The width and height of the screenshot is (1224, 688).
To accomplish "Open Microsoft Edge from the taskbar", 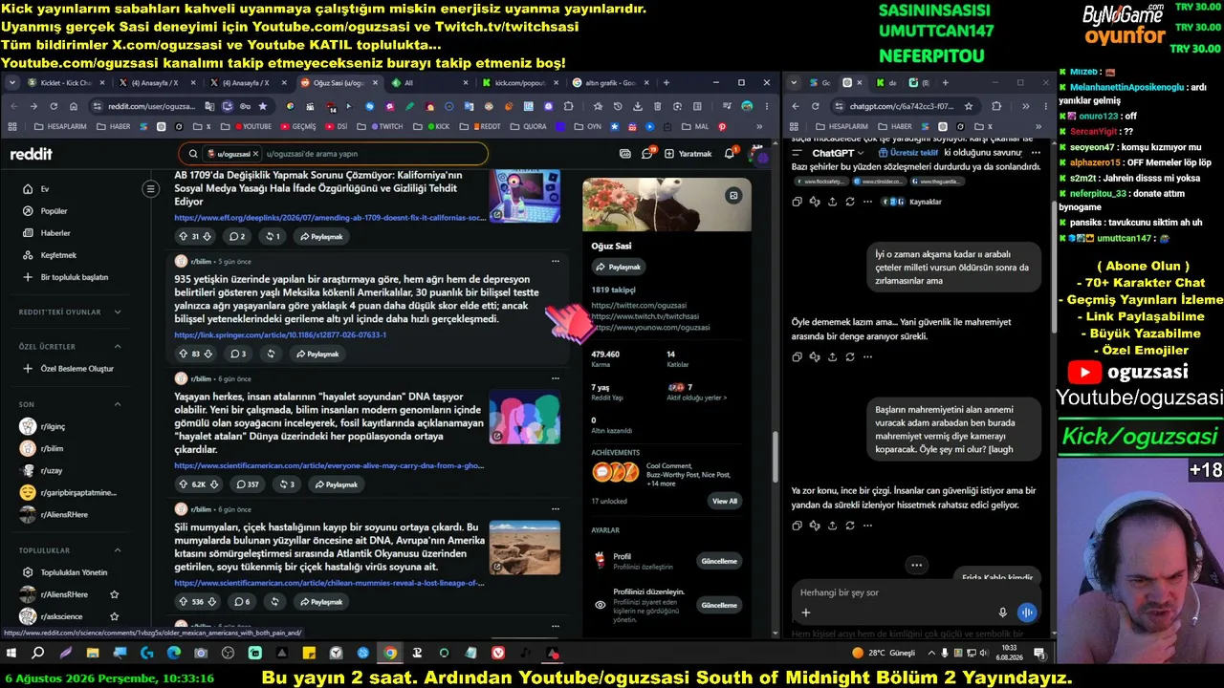I will click(174, 654).
